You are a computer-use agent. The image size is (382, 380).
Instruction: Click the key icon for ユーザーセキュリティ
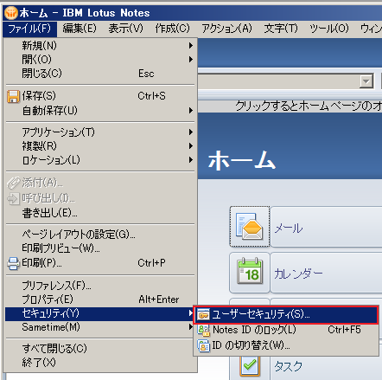pyautogui.click(x=203, y=315)
